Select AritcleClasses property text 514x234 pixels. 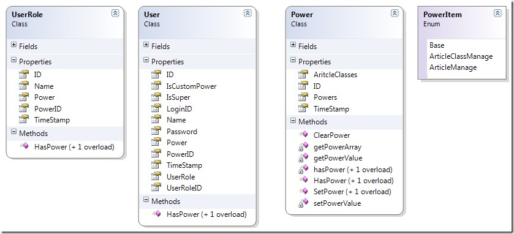pyautogui.click(x=335, y=75)
